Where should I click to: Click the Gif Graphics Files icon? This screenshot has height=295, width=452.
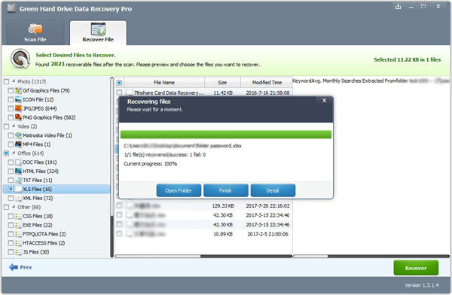(18, 90)
